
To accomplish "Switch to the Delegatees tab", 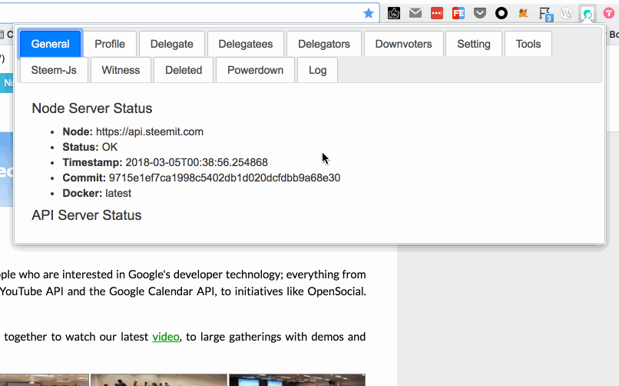I will [x=246, y=44].
